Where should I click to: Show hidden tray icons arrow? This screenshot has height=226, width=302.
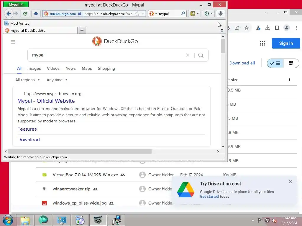coord(253,220)
